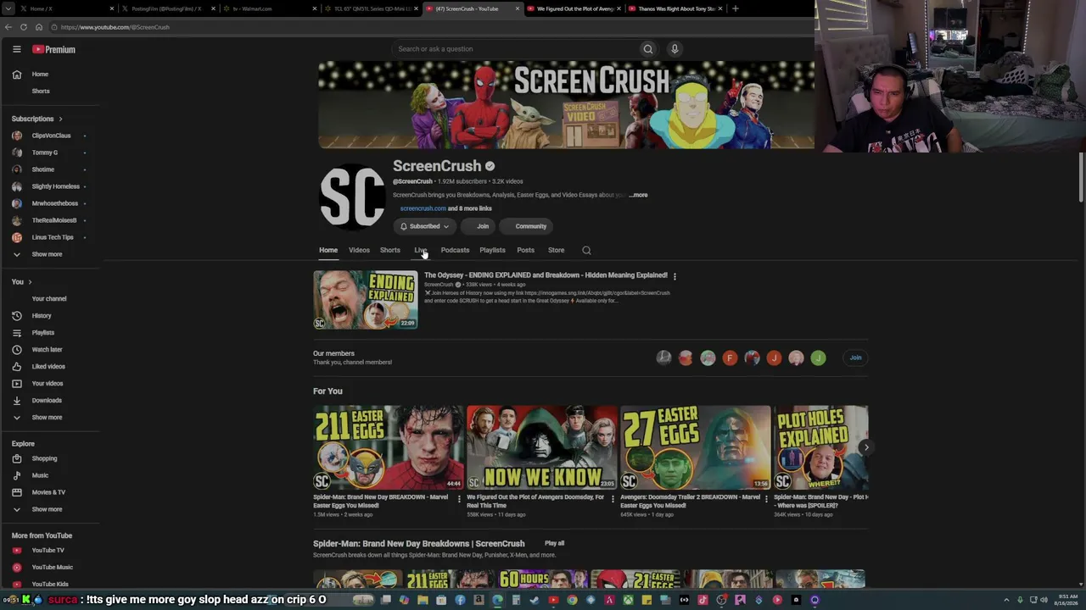Open menu for Spider-Man BREAKDOWN Easter Eggs video
The width and height of the screenshot is (1086, 610).
(459, 499)
